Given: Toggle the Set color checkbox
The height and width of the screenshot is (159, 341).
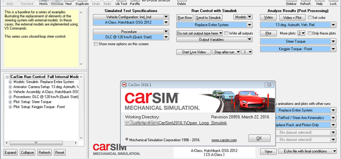Looking at the screenshot, I should tap(310, 17).
